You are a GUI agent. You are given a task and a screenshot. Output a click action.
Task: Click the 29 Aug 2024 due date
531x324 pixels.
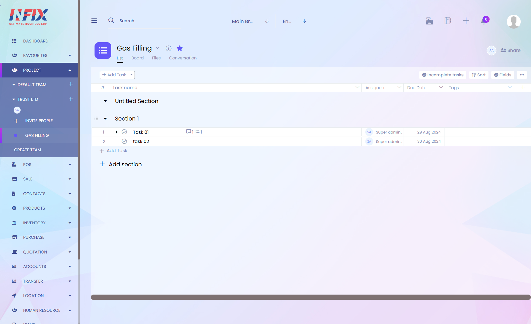click(429, 132)
